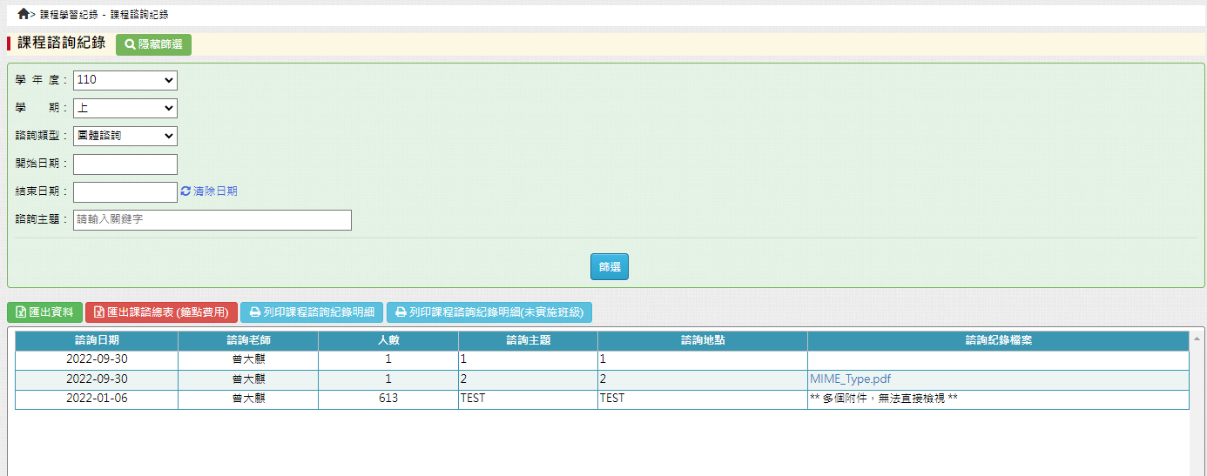1207x476 pixels.
Task: Click 列印課程諮詢紀錄明細 print button
Action: pos(312,312)
